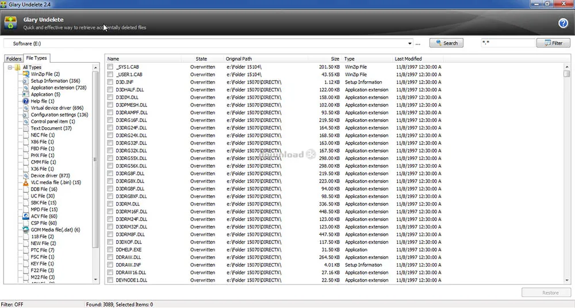The image size is (575, 308).
Task: Tick the D3DIM.DLL checkbox
Action: click(110, 97)
